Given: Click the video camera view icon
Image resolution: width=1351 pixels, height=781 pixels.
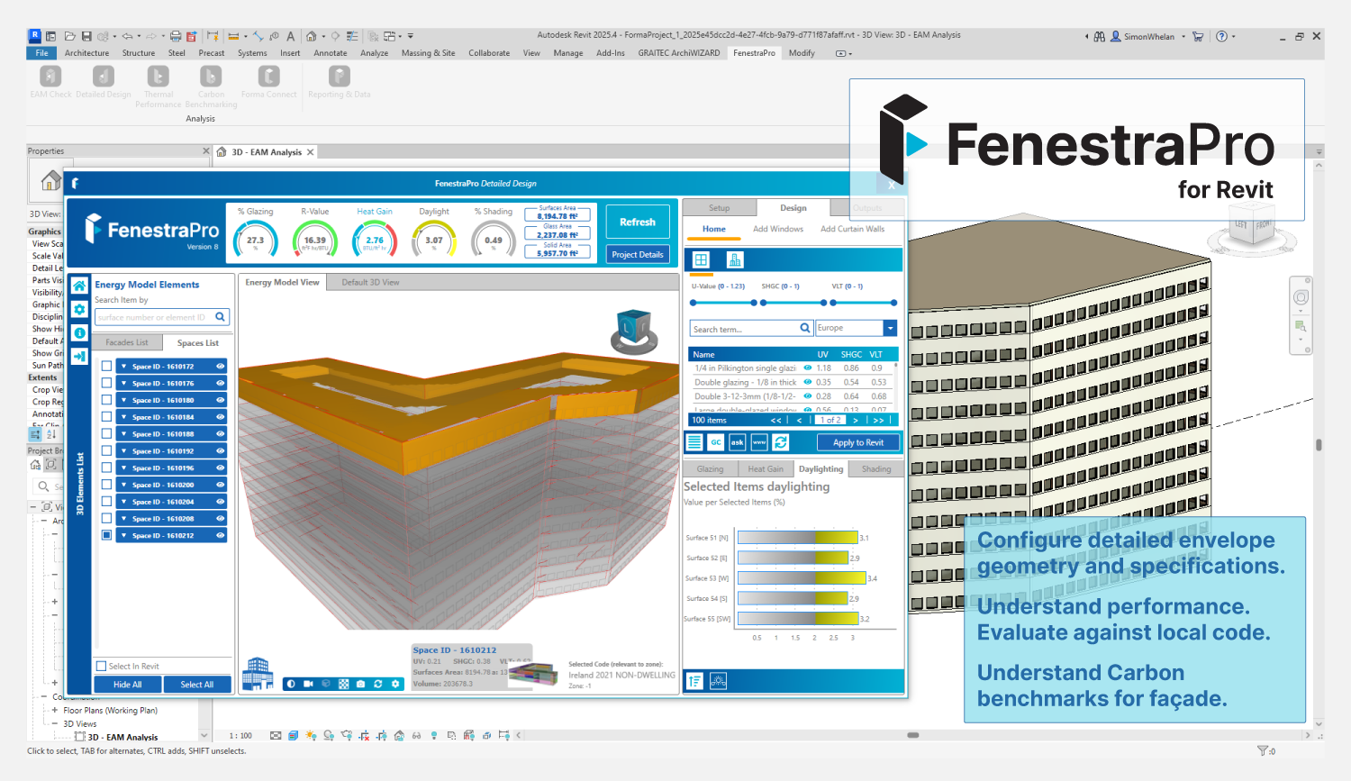Looking at the screenshot, I should [x=308, y=685].
